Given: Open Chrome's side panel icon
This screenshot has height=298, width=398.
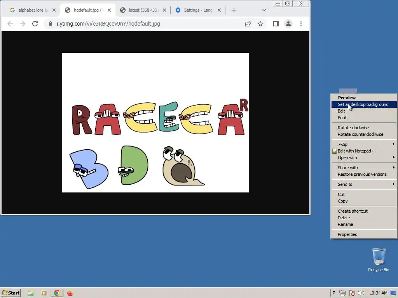Looking at the screenshot, I should pos(276,24).
